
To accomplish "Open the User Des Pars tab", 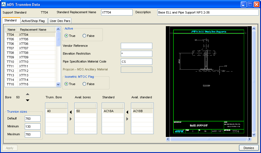I will [x=60, y=21].
